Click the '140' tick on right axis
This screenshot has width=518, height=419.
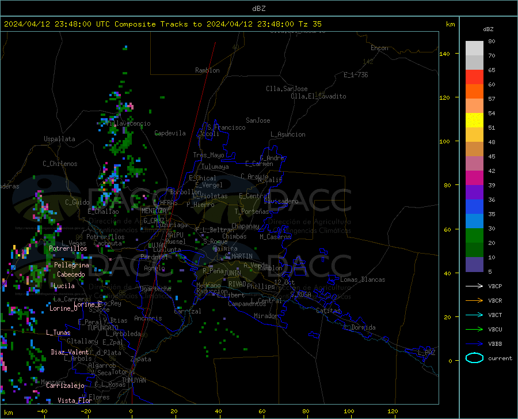pyautogui.click(x=444, y=54)
